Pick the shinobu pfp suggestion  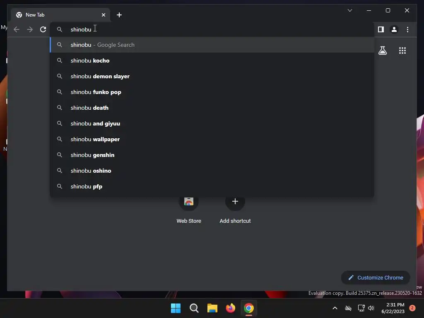click(x=212, y=186)
